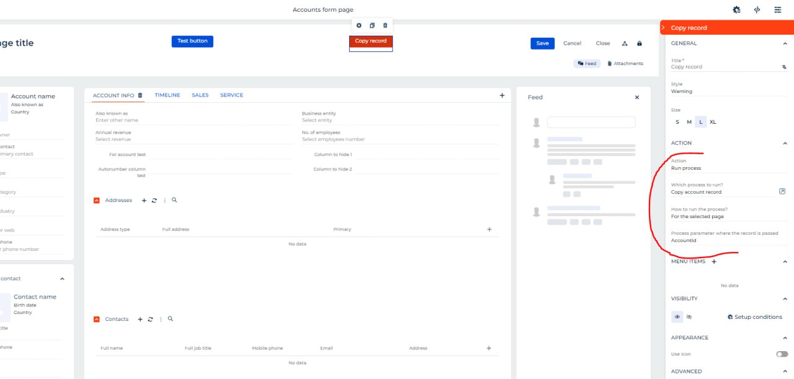Click the lock icon near Close
The image size is (794, 379).
coord(640,43)
